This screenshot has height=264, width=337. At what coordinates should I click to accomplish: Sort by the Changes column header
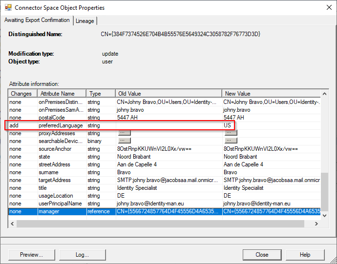(21, 94)
